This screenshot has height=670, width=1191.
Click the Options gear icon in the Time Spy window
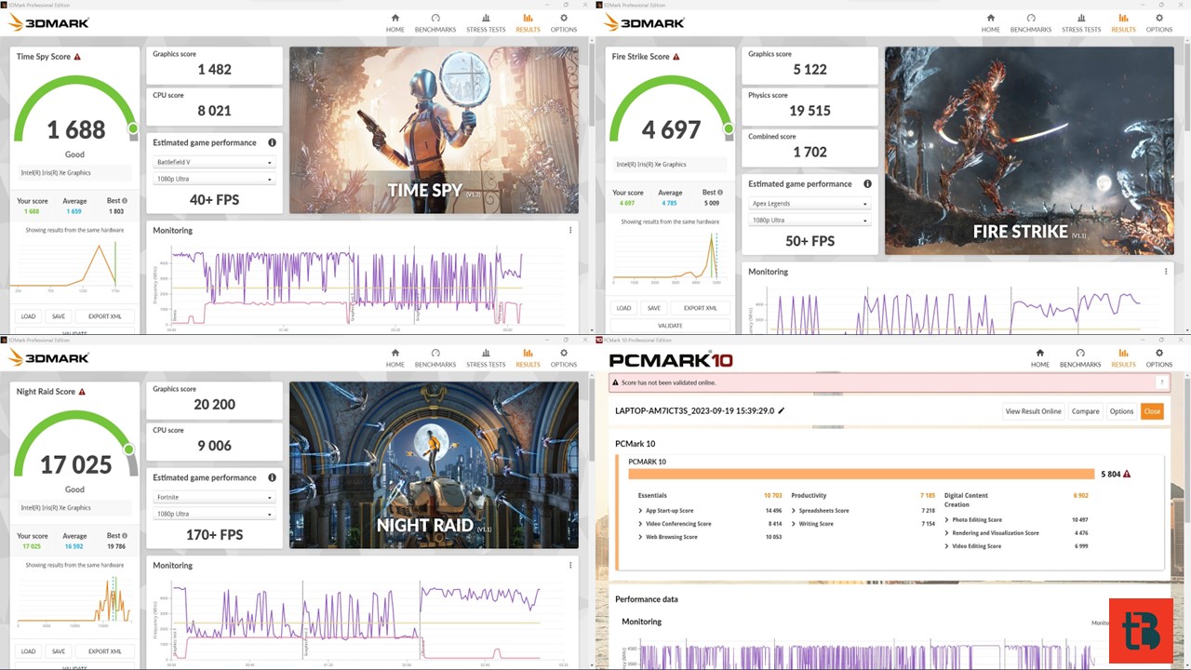[x=564, y=18]
